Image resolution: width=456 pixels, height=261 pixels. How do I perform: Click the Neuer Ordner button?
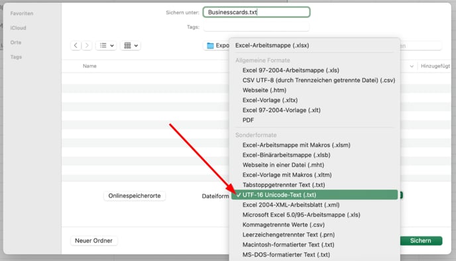click(x=93, y=240)
